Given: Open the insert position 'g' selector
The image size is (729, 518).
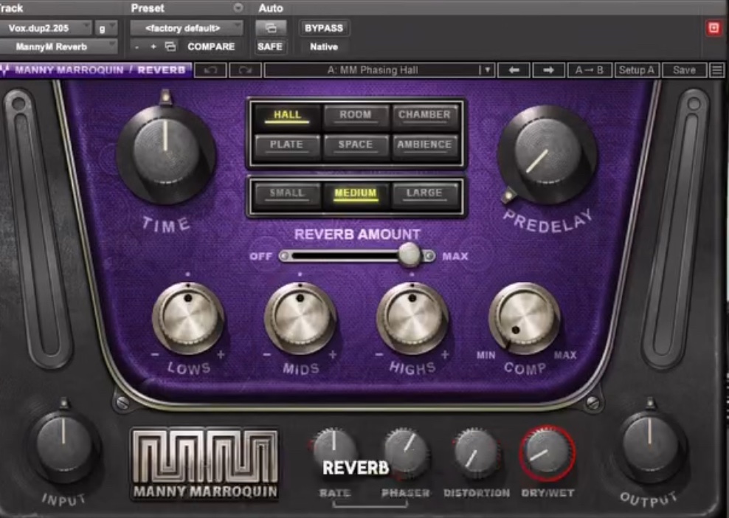Looking at the screenshot, I should [x=106, y=28].
